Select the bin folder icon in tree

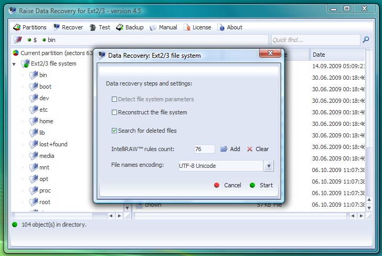[34, 75]
